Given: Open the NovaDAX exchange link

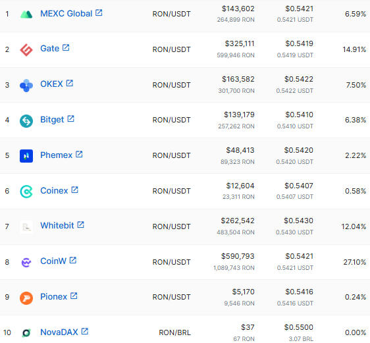Looking at the screenshot, I should tap(59, 332).
